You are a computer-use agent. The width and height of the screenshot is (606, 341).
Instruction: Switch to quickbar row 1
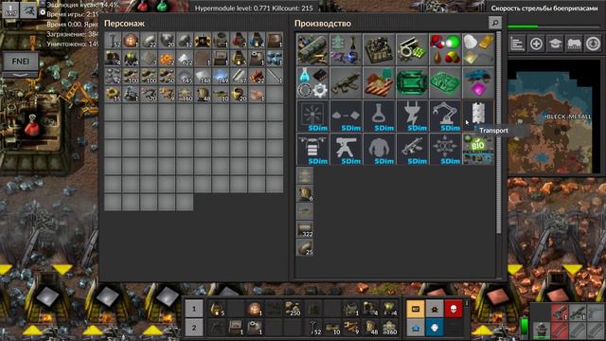pyautogui.click(x=193, y=309)
